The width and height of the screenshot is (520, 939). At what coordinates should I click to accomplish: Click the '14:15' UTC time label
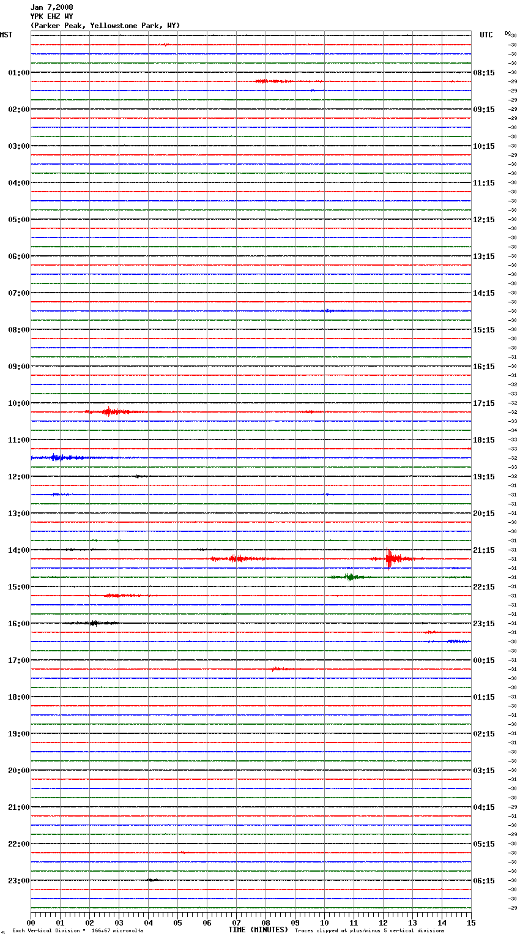(484, 293)
